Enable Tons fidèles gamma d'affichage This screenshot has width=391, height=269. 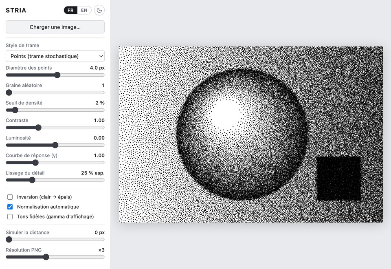(10, 216)
